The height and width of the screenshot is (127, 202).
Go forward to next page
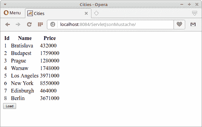point(18,24)
